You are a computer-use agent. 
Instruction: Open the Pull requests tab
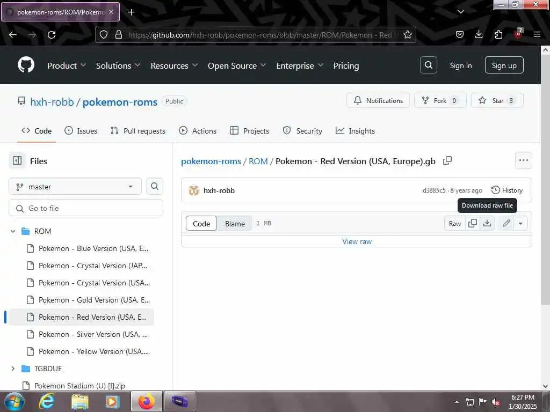(x=138, y=131)
